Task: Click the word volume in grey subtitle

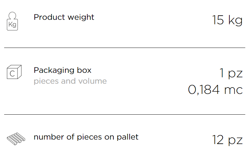Action: 92,81
